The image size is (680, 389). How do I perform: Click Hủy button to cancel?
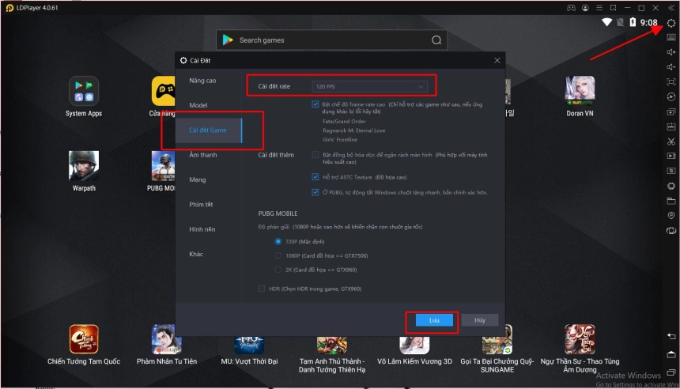click(x=480, y=320)
